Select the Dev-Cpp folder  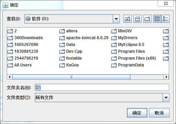tap(71, 51)
